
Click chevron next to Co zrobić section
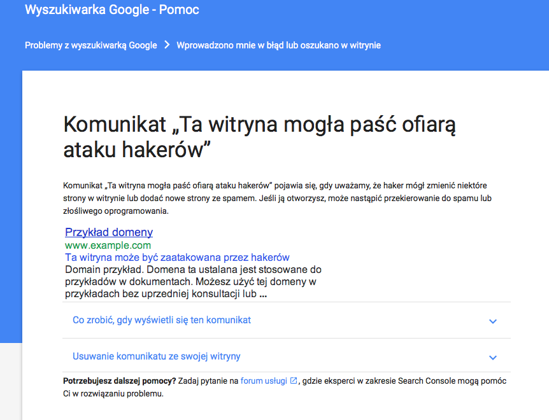pyautogui.click(x=493, y=321)
